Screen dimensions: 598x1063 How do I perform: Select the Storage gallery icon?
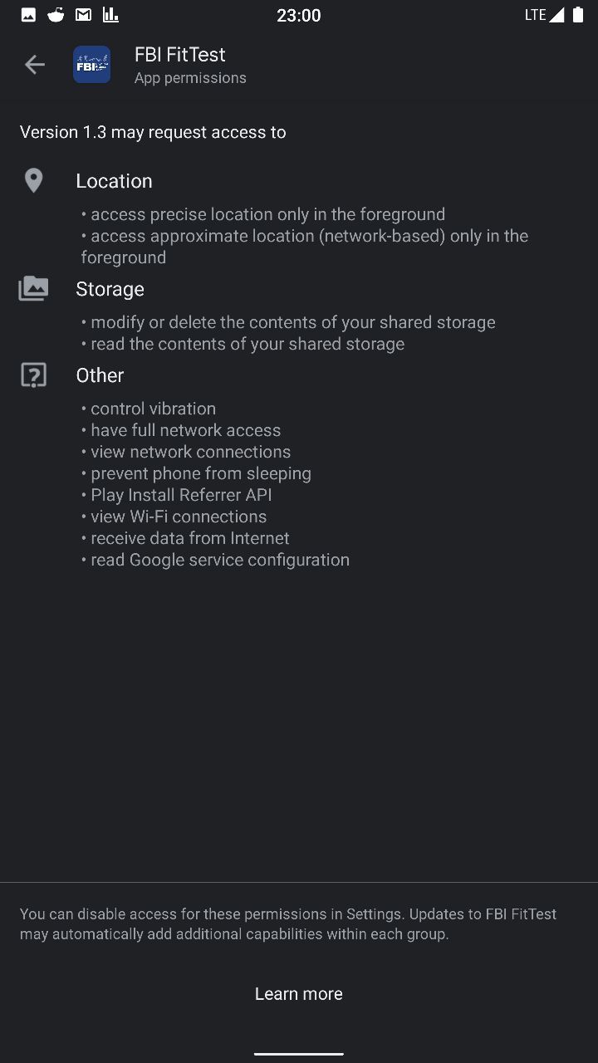point(33,288)
